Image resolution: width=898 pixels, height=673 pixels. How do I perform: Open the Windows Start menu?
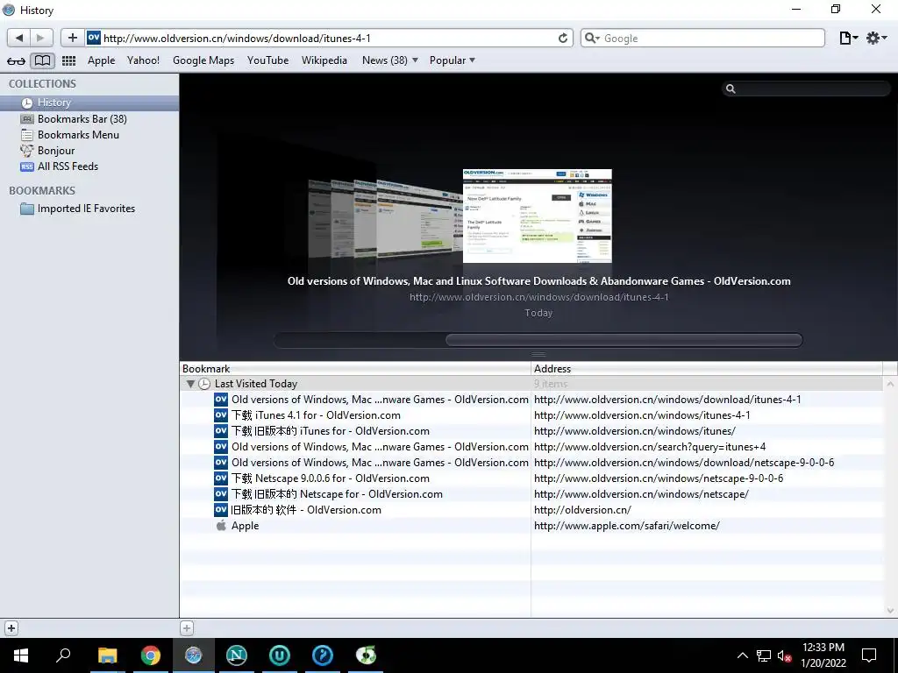tap(21, 655)
